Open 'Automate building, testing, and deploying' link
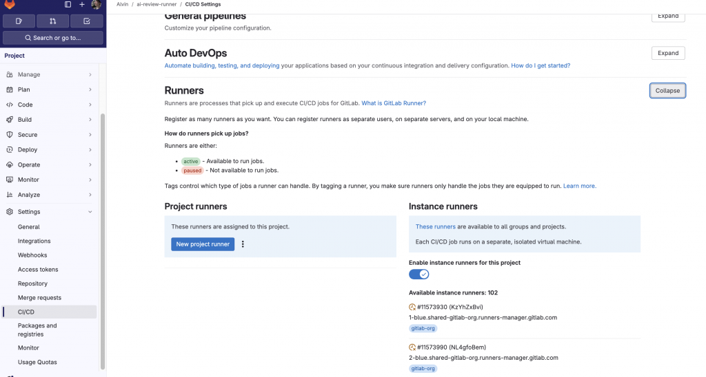Image resolution: width=706 pixels, height=377 pixels. point(222,65)
